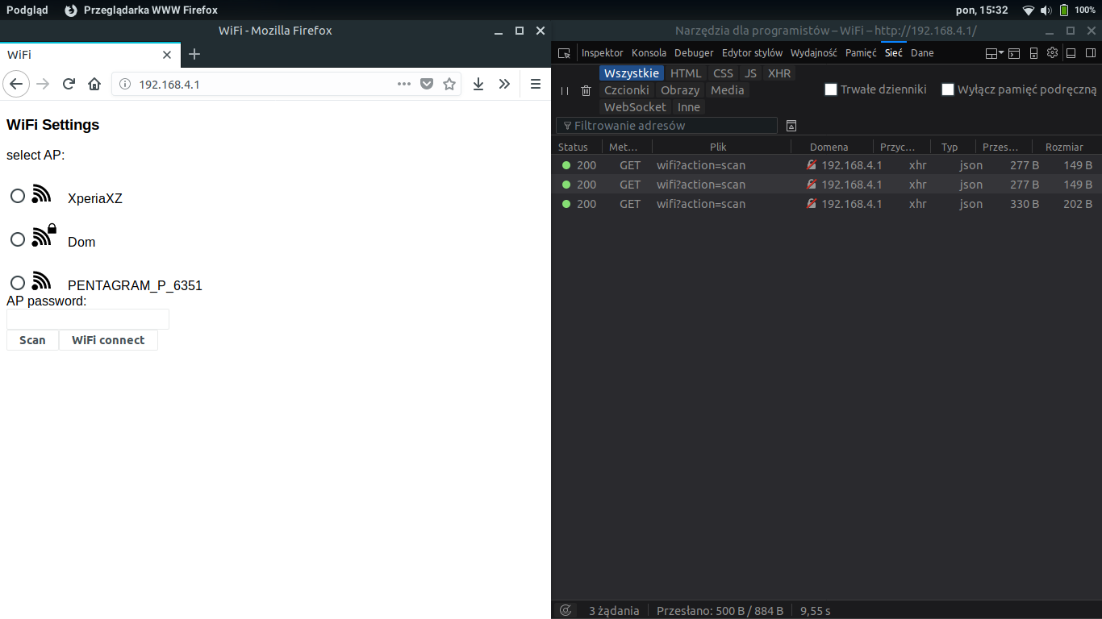Screen dimensions: 1102x619
Task: Filter network requests by Czcionki
Action: point(627,90)
